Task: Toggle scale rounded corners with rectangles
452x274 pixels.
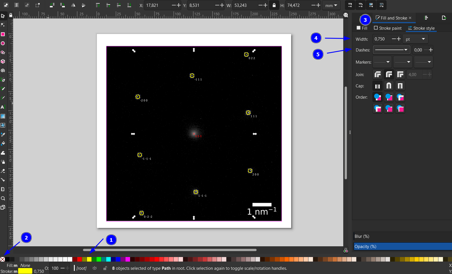Action: pos(361,5)
